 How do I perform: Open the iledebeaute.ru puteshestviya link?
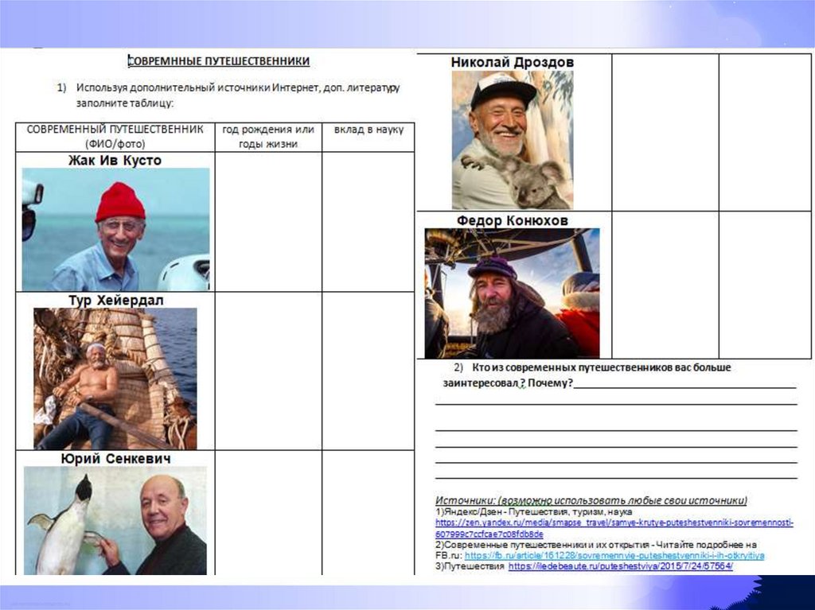pos(621,565)
